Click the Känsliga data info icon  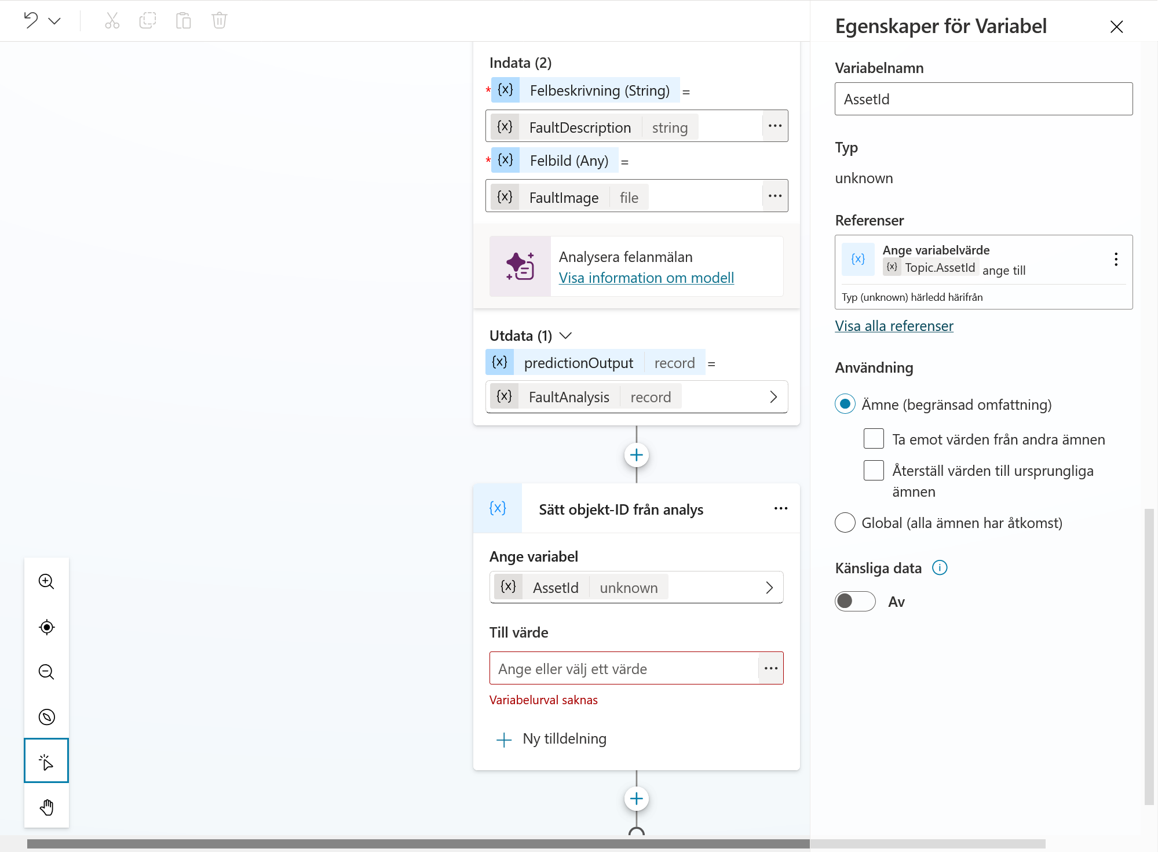939,568
